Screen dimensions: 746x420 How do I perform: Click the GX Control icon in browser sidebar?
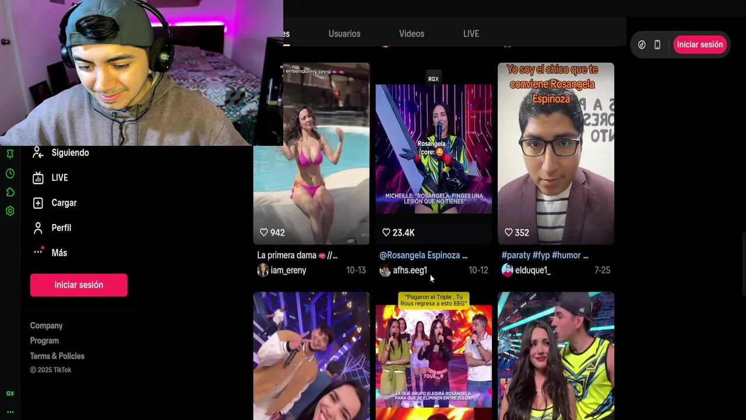(10, 393)
